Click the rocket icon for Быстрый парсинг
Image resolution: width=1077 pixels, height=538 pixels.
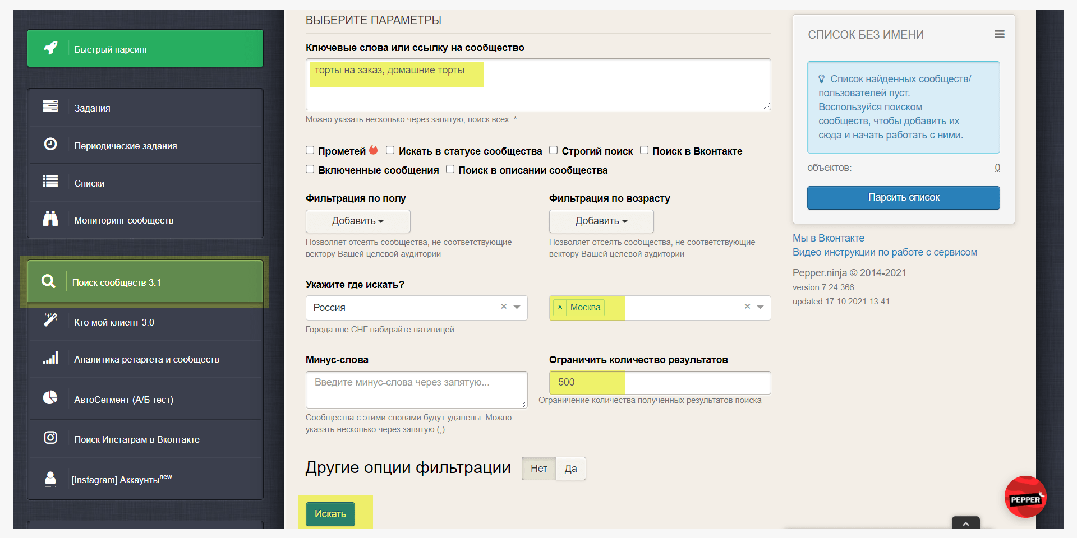pyautogui.click(x=50, y=48)
